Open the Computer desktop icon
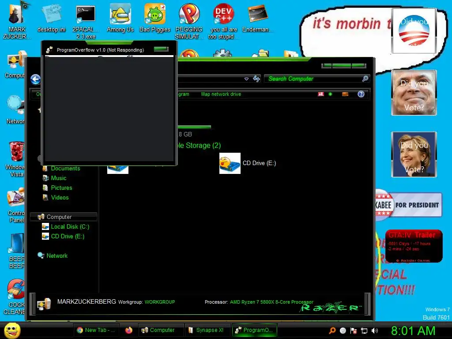This screenshot has width=452, height=339. pos(15,64)
